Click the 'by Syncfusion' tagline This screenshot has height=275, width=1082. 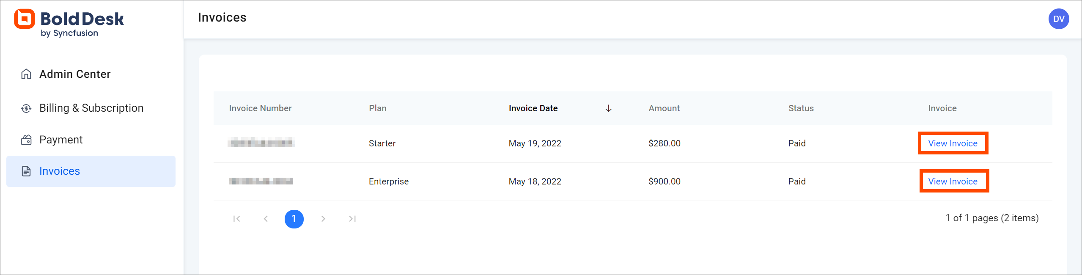[69, 33]
